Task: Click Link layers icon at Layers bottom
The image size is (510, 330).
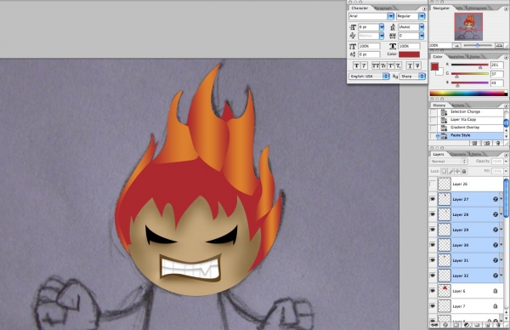Action: 435,325
